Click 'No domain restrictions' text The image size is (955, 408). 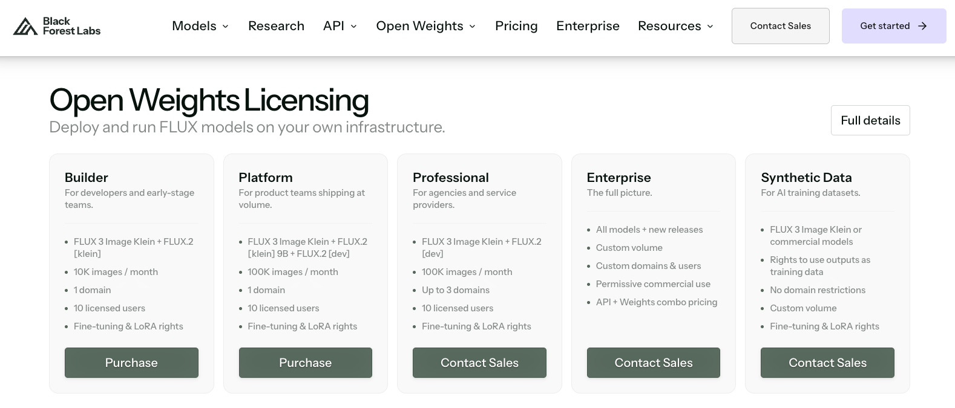point(818,290)
